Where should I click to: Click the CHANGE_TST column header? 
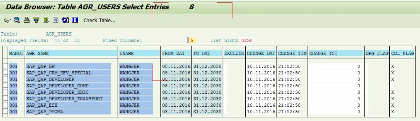(x=336, y=53)
